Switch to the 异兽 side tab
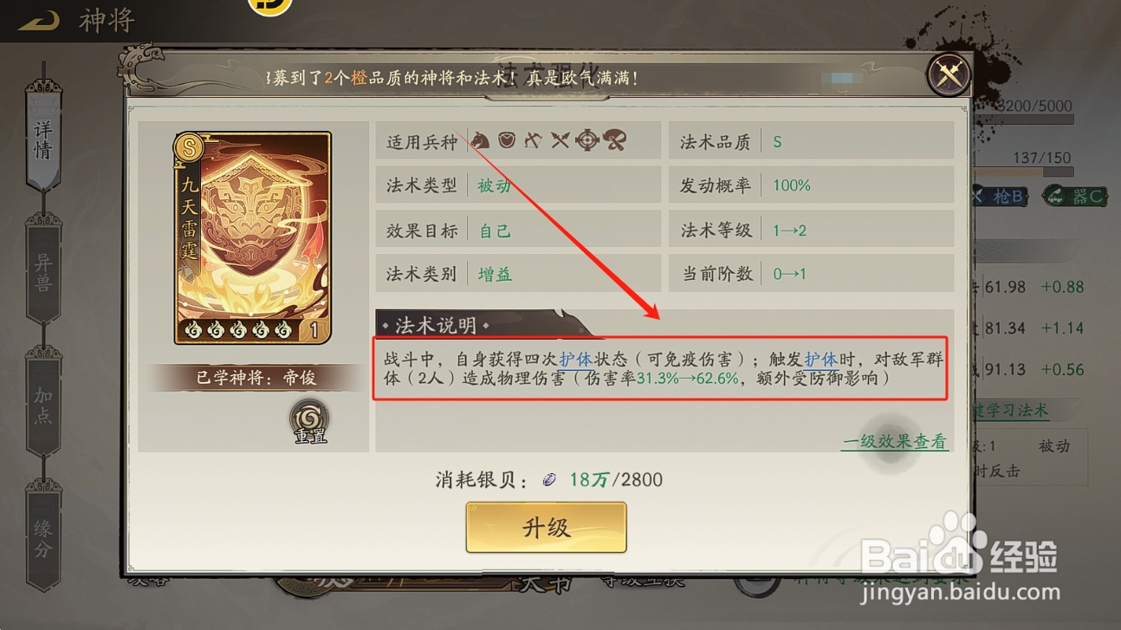 click(42, 270)
